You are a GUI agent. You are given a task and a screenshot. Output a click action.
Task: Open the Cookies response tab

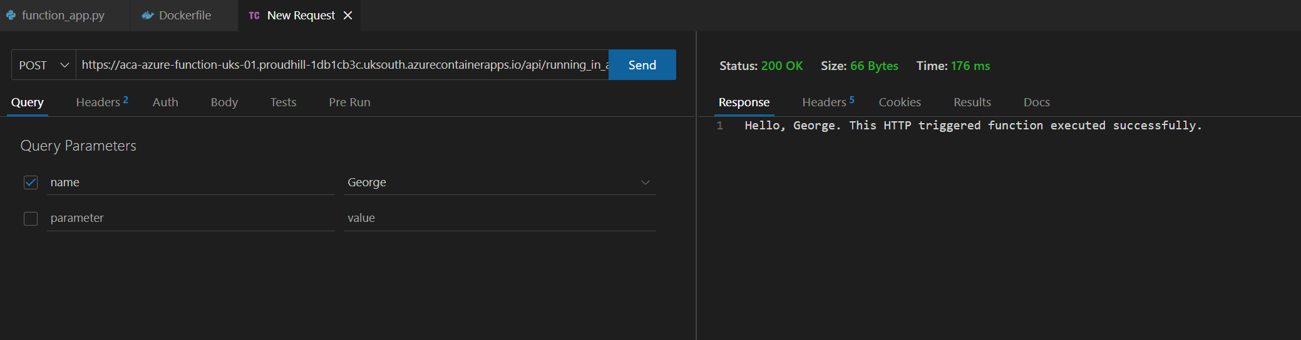(x=900, y=102)
